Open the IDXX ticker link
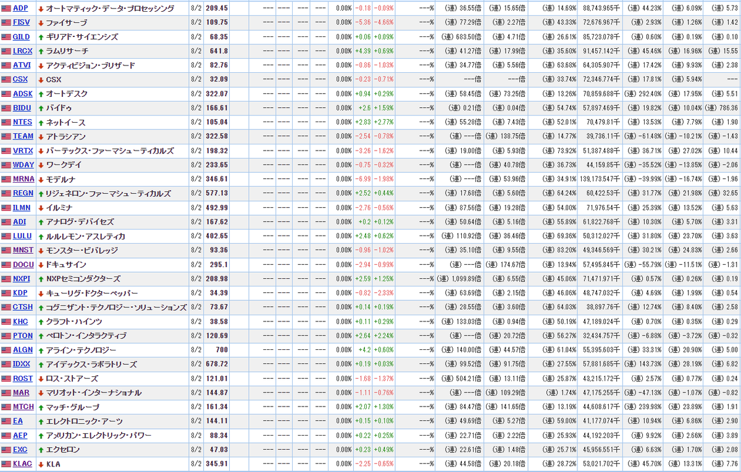741x472 pixels. pos(22,364)
